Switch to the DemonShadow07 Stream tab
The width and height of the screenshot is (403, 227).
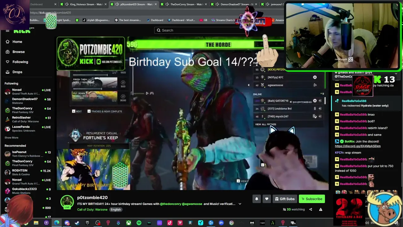click(235, 4)
